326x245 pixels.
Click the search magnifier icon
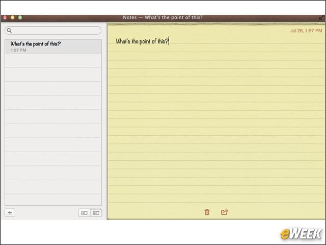(9, 31)
